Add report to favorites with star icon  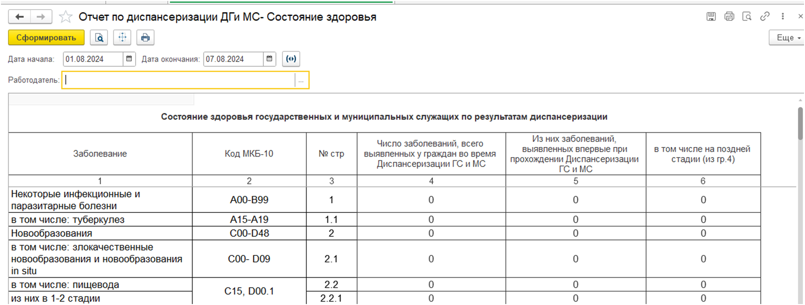pos(65,17)
